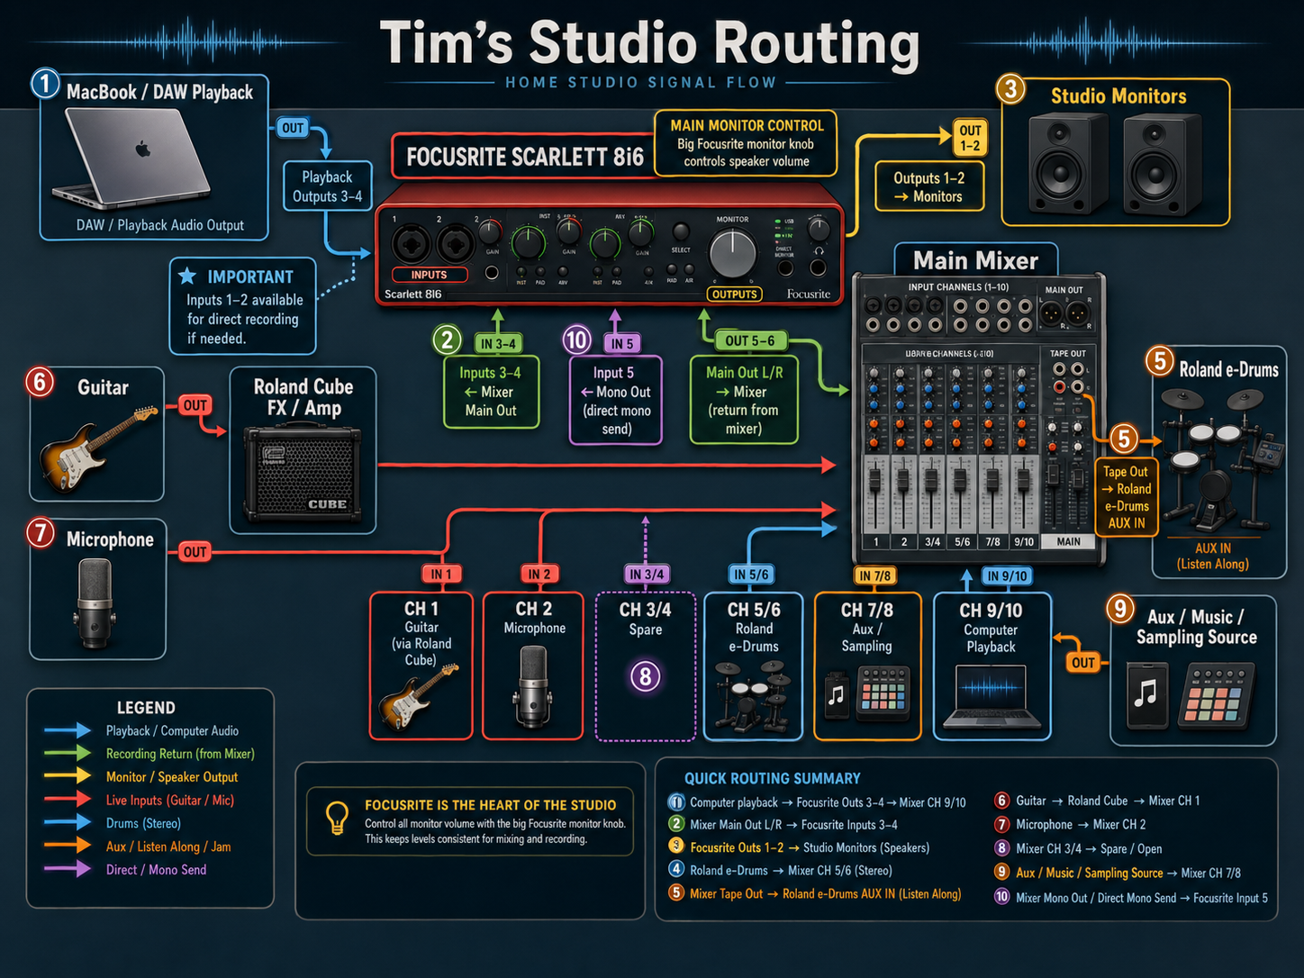Click the red TAPE OUT RCA jack on the mixer
Image resolution: width=1304 pixels, height=978 pixels.
[1060, 386]
